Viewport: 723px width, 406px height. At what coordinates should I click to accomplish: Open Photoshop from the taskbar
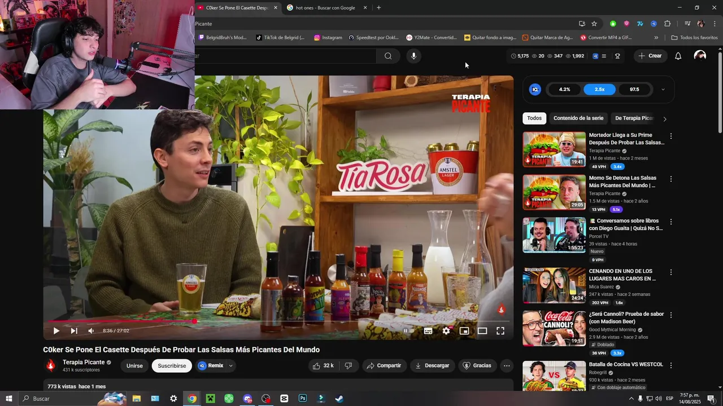pos(303,399)
